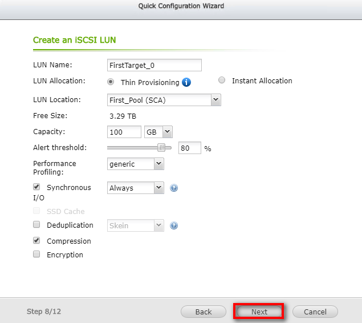The image size is (362, 323).
Task: Open the Synchronous I/O Always dropdown
Action: [x=136, y=188]
